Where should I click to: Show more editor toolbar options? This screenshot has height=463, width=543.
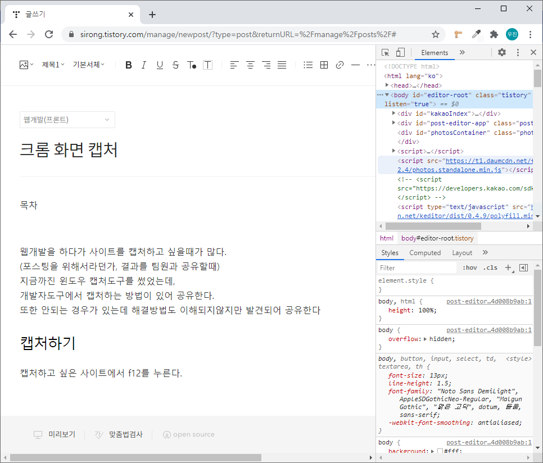click(371, 65)
